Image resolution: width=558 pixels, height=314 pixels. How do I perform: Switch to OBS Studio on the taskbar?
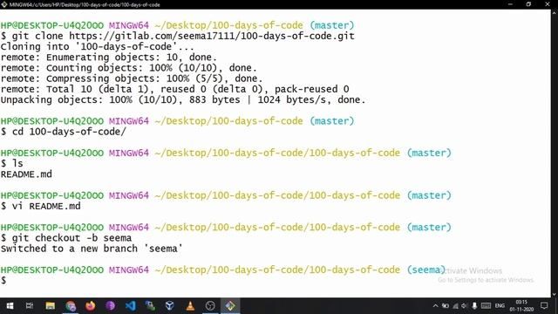pyautogui.click(x=210, y=306)
